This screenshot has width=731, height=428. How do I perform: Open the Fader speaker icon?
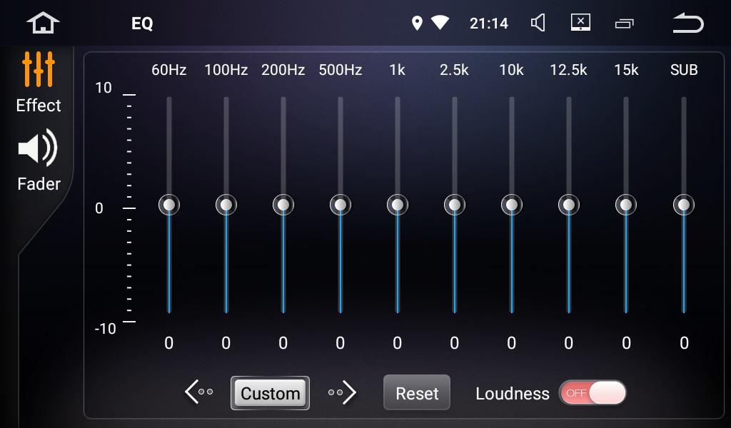(39, 148)
